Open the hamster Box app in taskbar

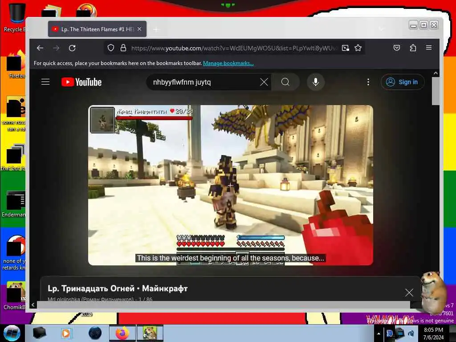click(x=150, y=333)
